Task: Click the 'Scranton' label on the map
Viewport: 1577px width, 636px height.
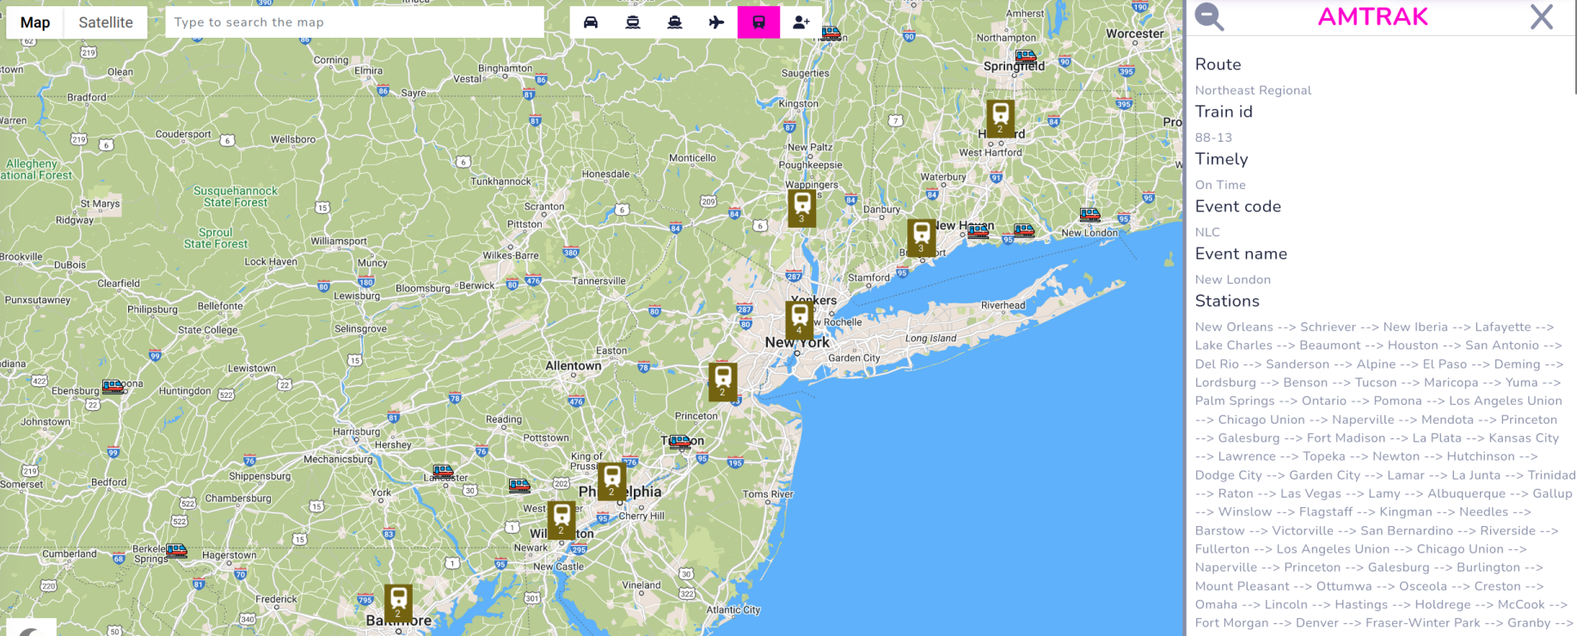Action: click(x=544, y=207)
